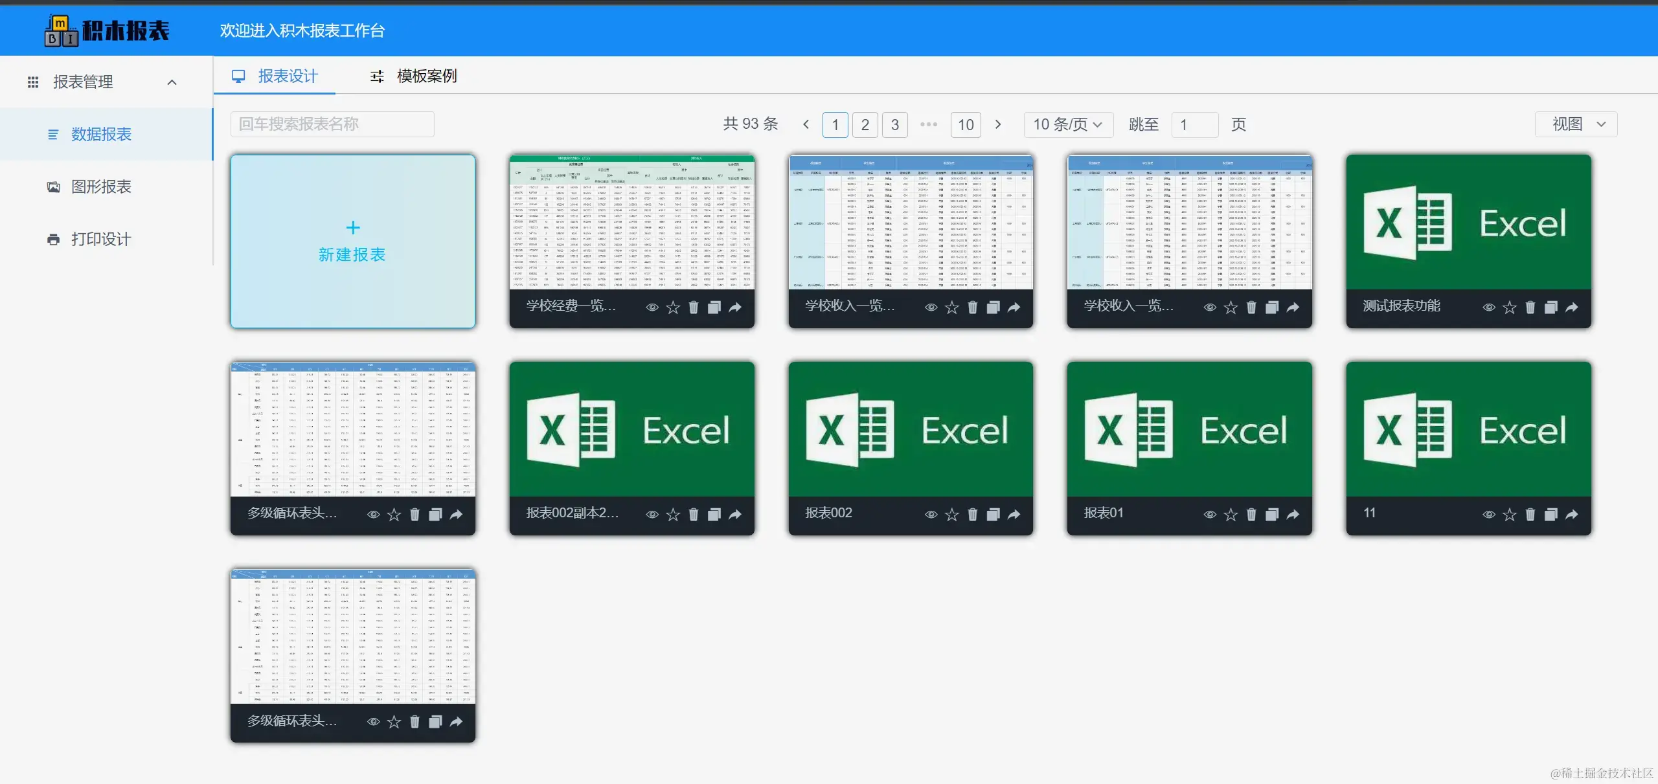Click trash icon on 学校经费一览 card
1658x784 pixels.
point(694,308)
